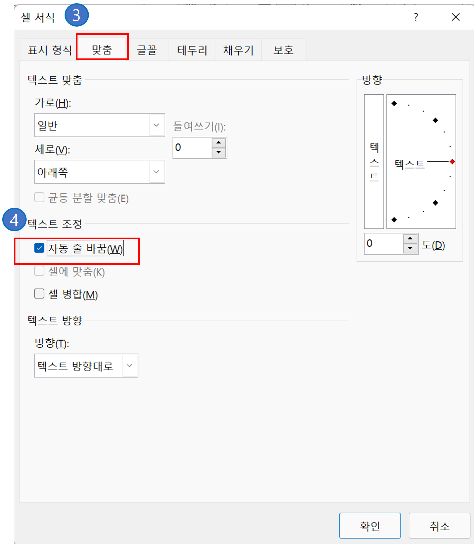This screenshot has height=544, width=474.
Task: Click the help question mark icon
Action: click(x=416, y=17)
